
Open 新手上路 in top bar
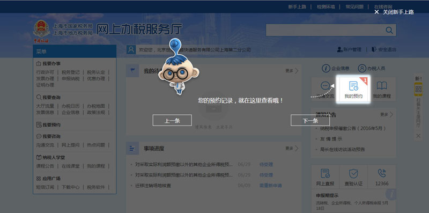coord(297,6)
